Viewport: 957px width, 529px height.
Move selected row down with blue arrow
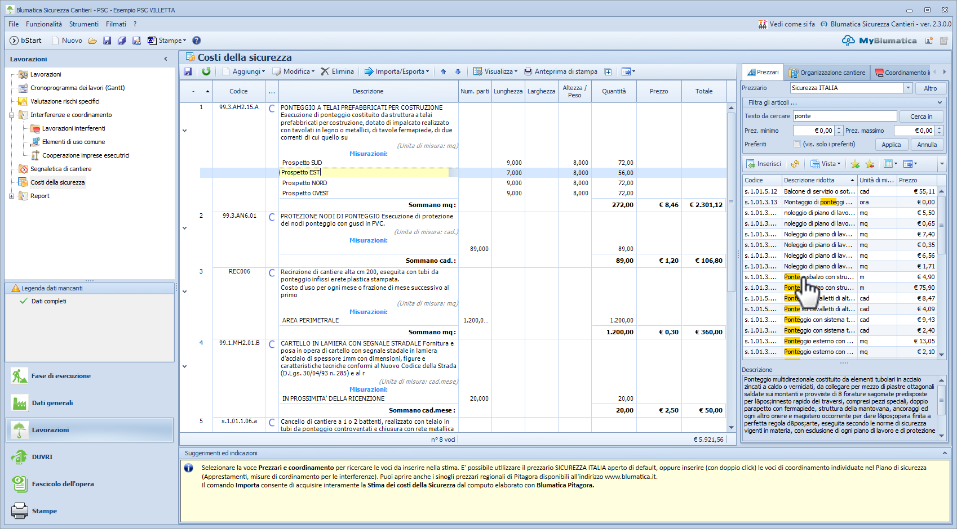click(x=458, y=71)
